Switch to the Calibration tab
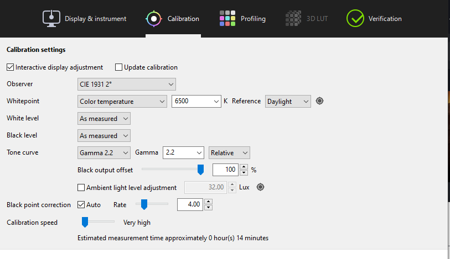The height and width of the screenshot is (259, 450). click(x=173, y=19)
